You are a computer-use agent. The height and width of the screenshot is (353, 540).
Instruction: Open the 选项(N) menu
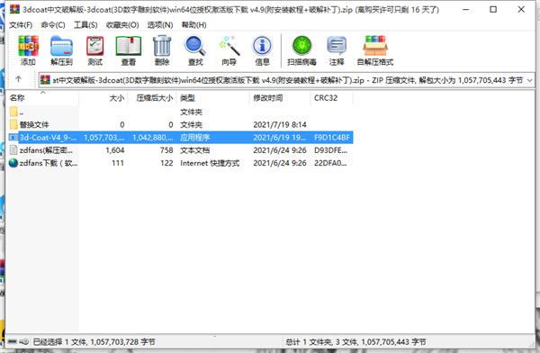coord(160,25)
